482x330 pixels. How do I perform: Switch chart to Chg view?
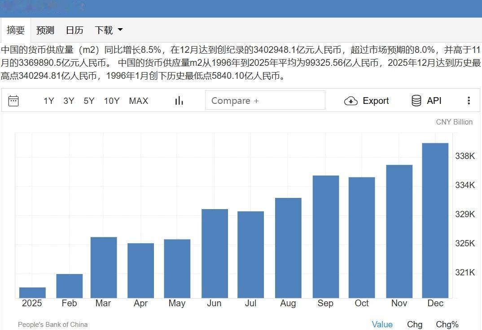414,324
